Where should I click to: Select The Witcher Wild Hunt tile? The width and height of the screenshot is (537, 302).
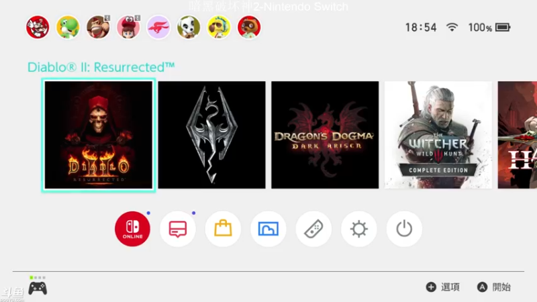[x=438, y=135]
